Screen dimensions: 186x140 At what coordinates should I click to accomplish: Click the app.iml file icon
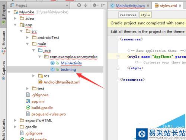(x=28, y=101)
